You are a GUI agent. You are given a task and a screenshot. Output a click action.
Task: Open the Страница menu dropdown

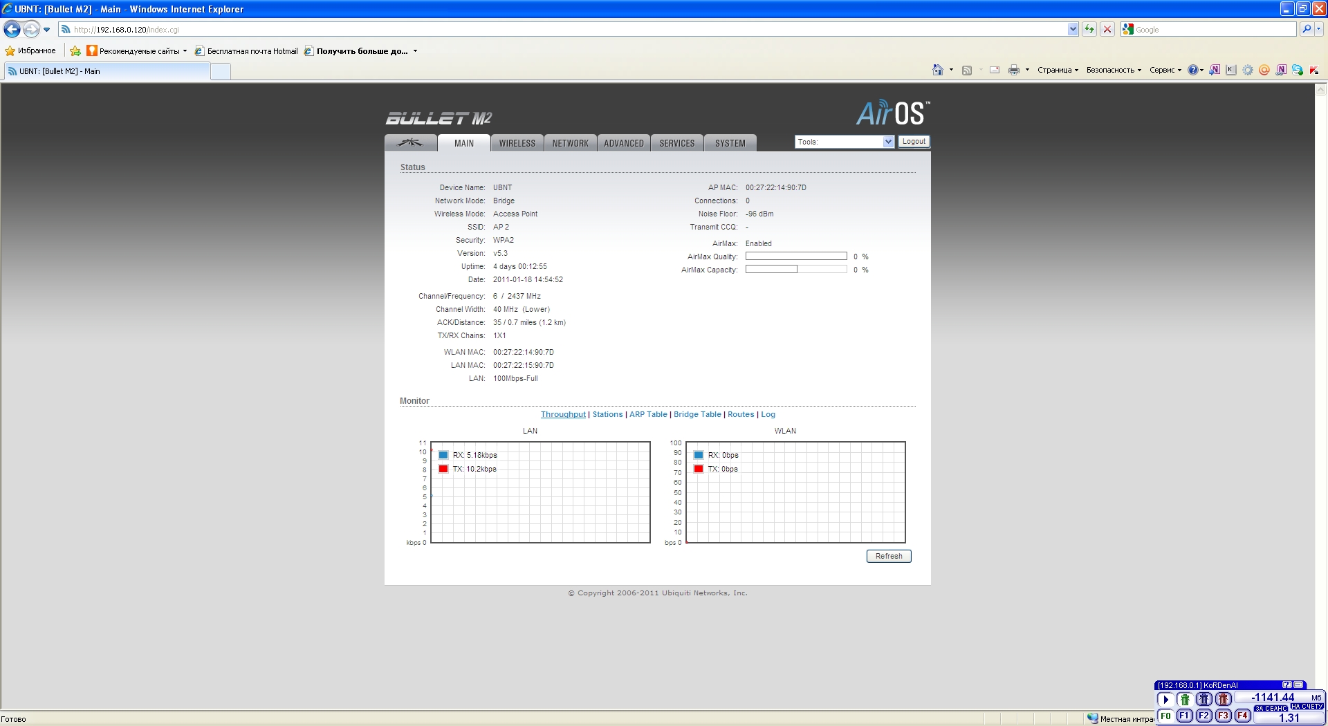(x=1058, y=70)
